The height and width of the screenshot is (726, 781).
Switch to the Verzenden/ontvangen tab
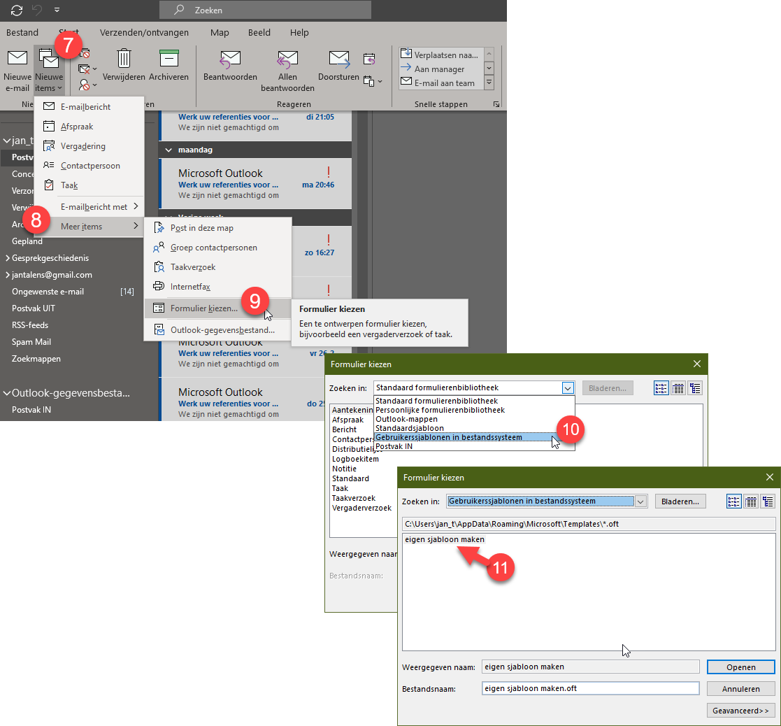[x=144, y=32]
